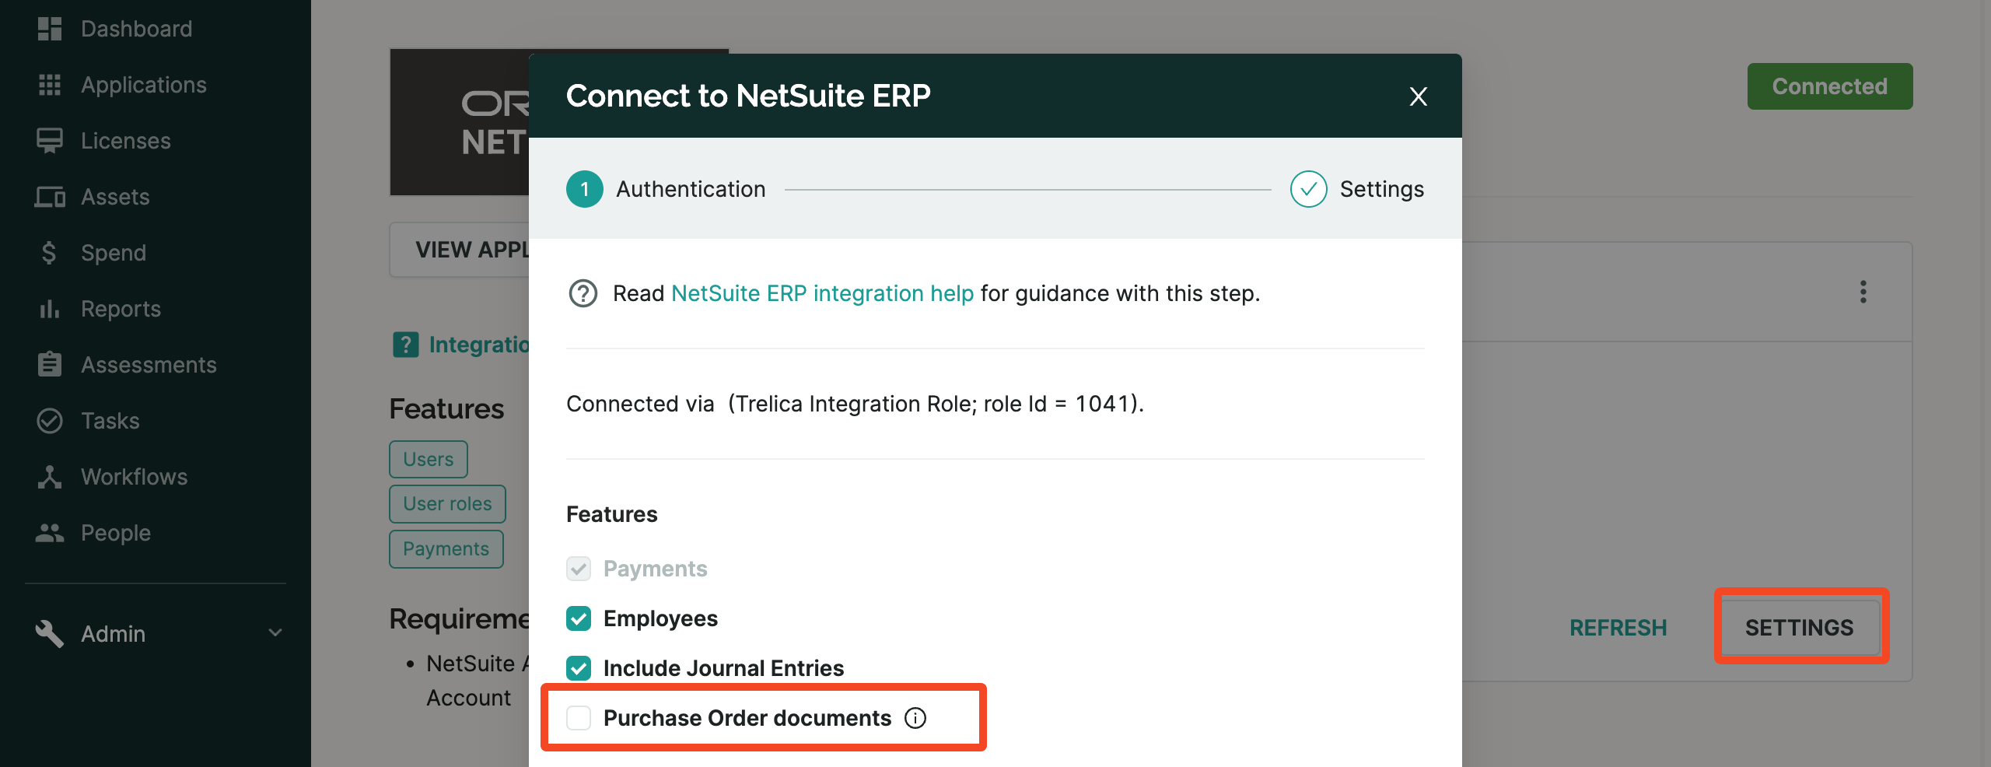Click the Features heading in dialog
Screen dimensions: 1991x767
(x=611, y=514)
